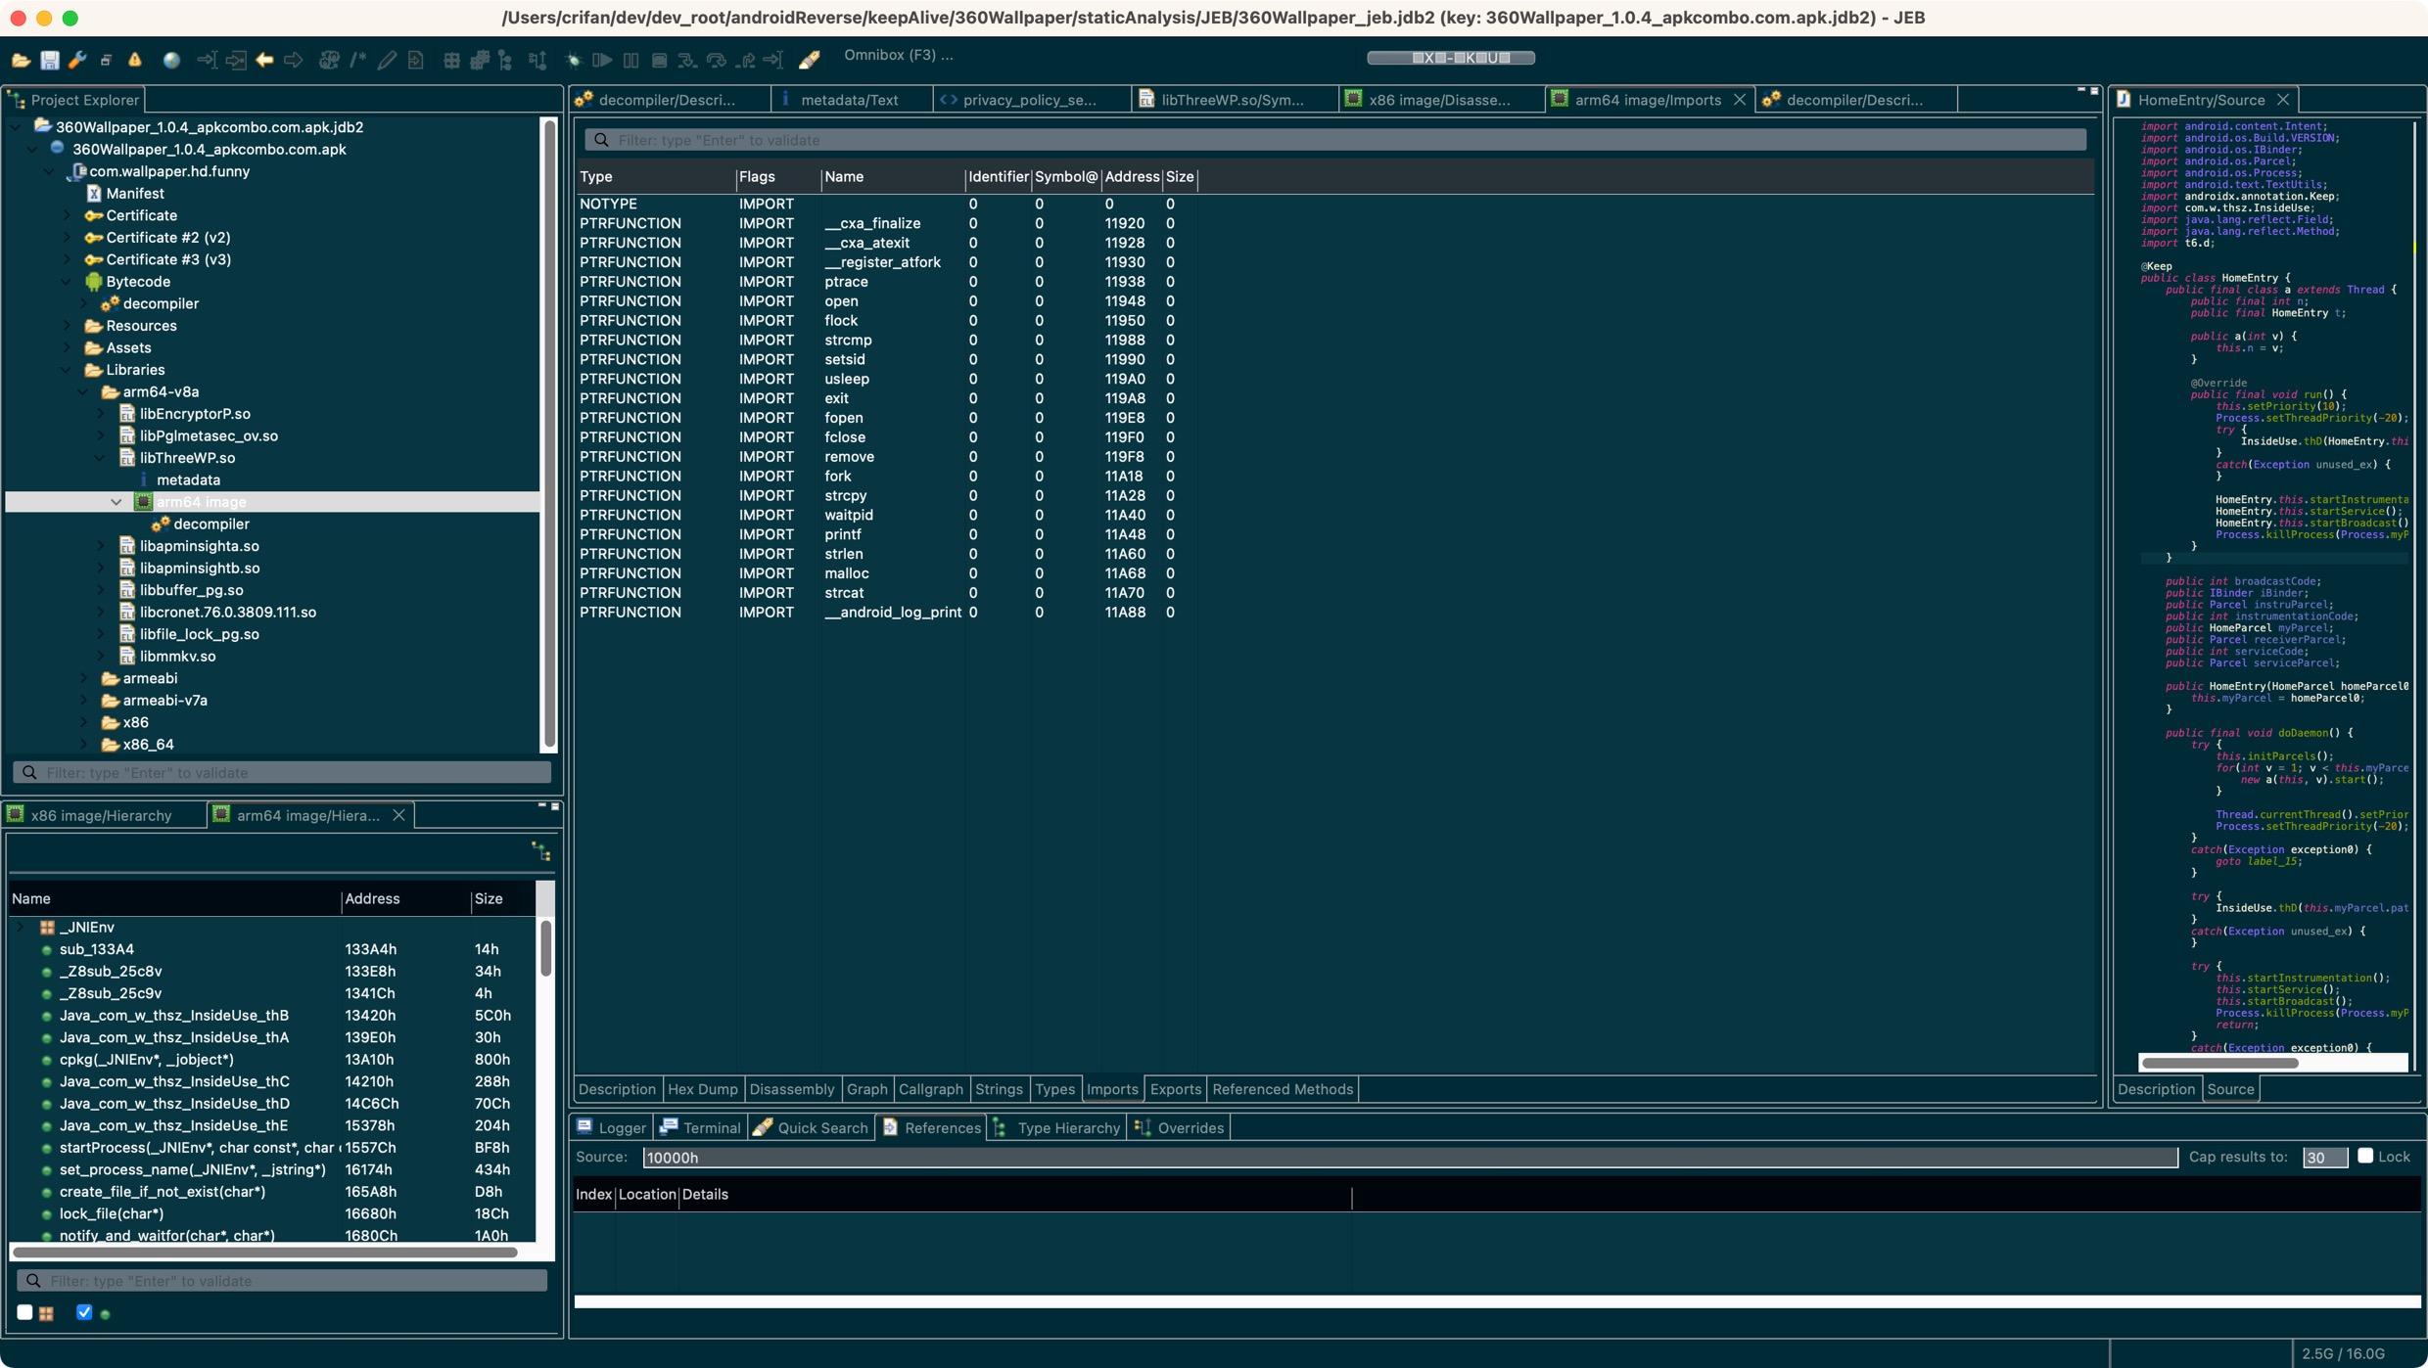
Task: Click the hierarchy tree icon in Hierarchy panel
Action: [540, 850]
